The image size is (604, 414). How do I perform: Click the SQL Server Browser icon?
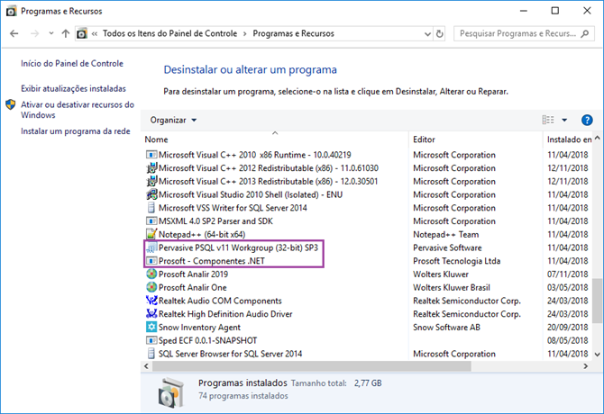[151, 354]
